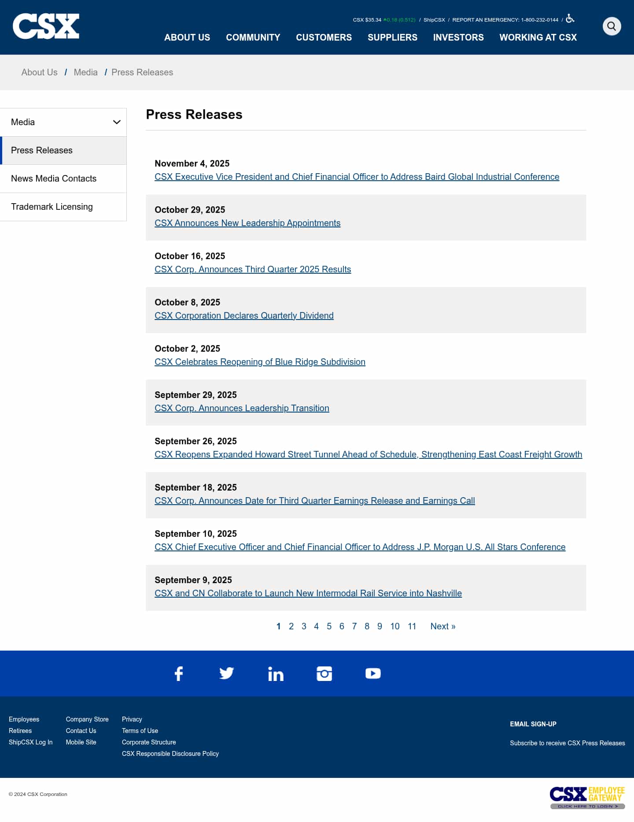Open Declares Quarterly Dividend release
The image size is (634, 822).
coord(244,316)
